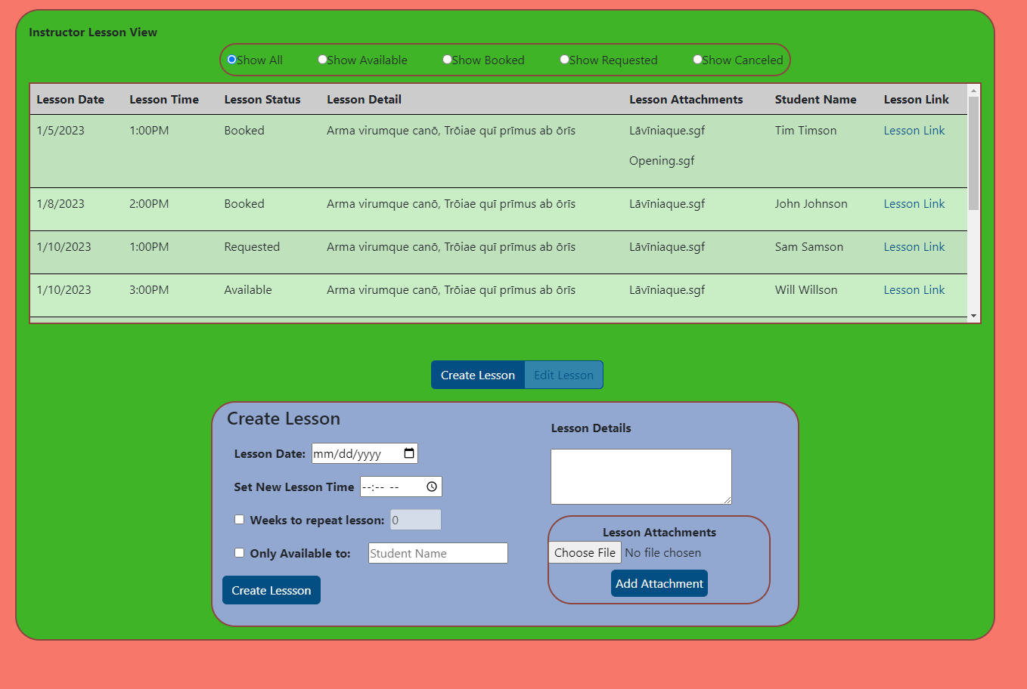
Task: Switch to the Create Lesson tab
Action: tap(478, 375)
